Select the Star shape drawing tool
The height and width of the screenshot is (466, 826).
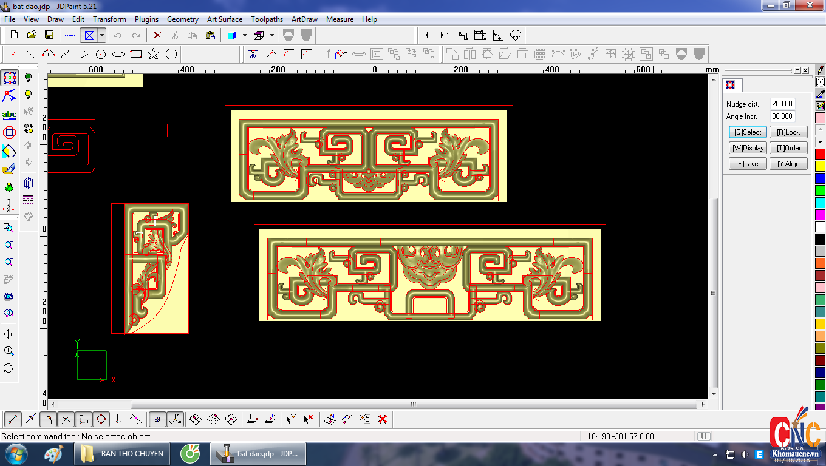(x=153, y=55)
